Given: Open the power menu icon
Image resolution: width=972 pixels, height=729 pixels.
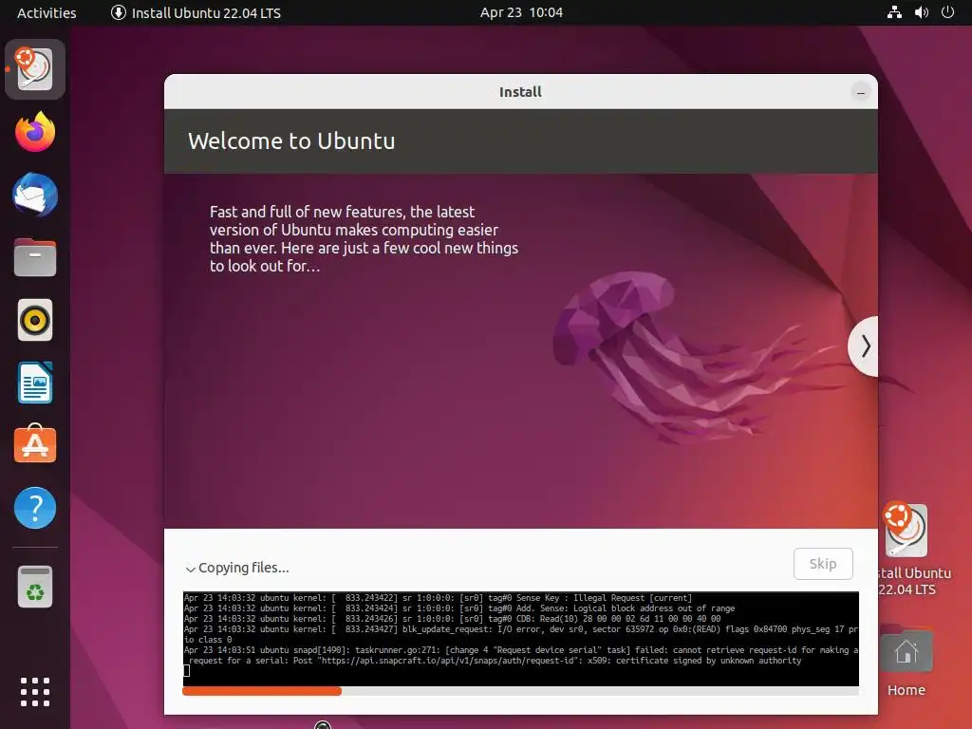Looking at the screenshot, I should coord(948,12).
